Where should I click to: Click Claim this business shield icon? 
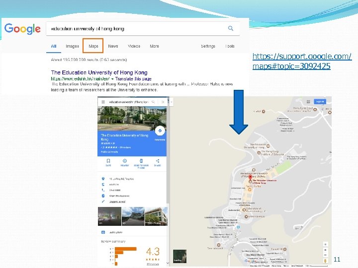click(103, 196)
